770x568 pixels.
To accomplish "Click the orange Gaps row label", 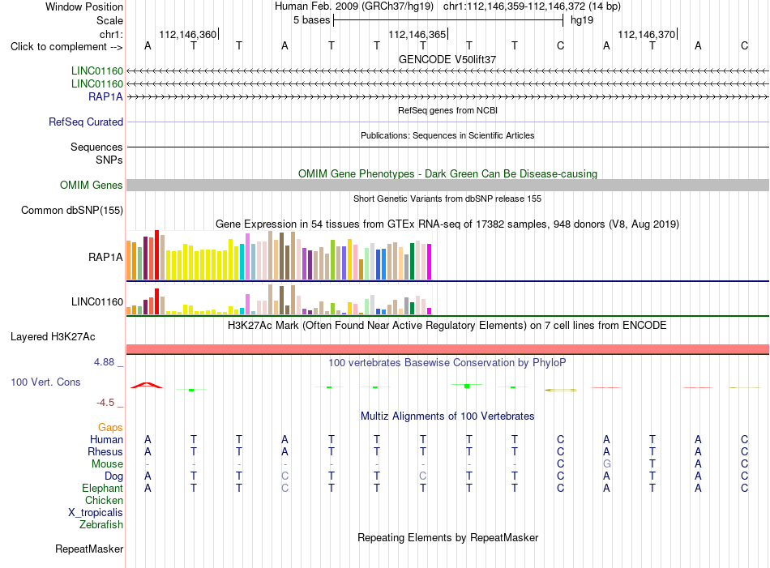I will pyautogui.click(x=110, y=428).
